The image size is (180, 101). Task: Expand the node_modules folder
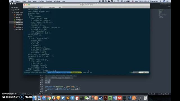pos(13,12)
